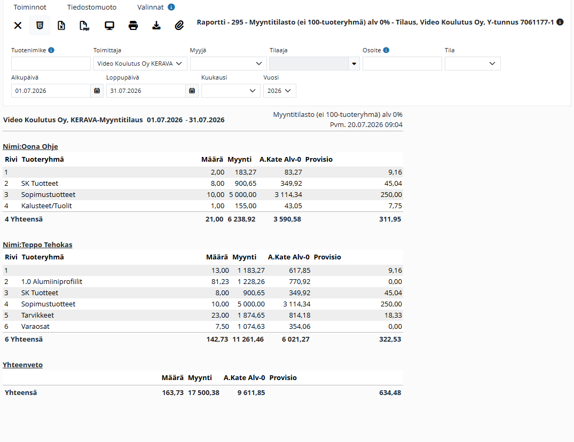
Task: Open the Alkupäivä calendar picker
Action: 97,91
